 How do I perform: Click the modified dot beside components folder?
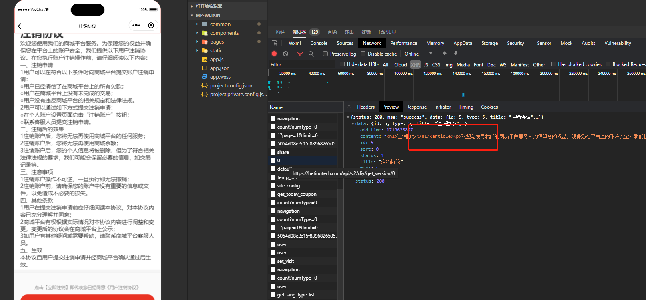[x=259, y=33]
